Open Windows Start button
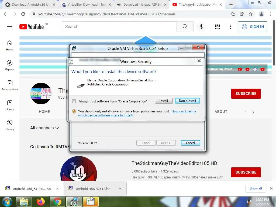 pos(7,202)
